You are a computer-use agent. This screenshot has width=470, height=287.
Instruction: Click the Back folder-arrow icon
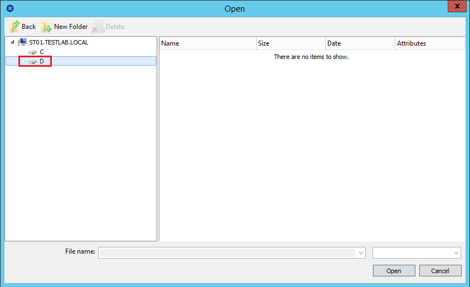point(14,26)
